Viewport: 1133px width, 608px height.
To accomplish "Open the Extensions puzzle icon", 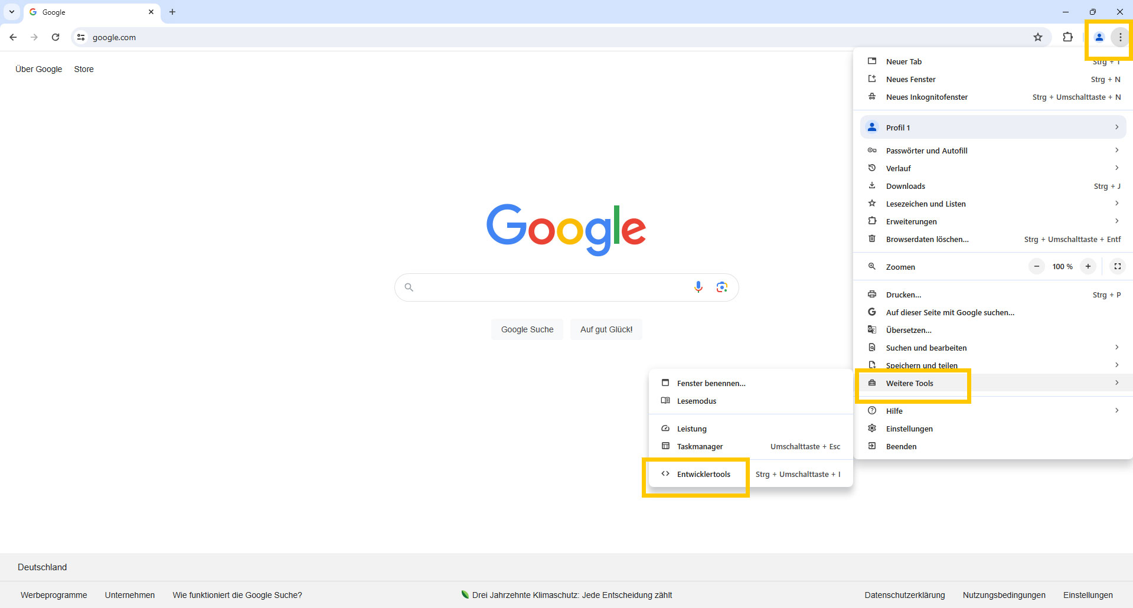I will (x=1067, y=37).
